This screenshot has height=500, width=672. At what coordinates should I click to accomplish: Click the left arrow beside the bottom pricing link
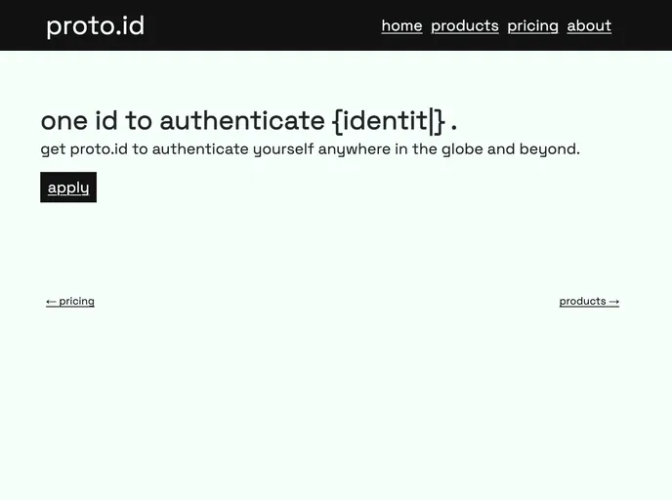point(51,302)
